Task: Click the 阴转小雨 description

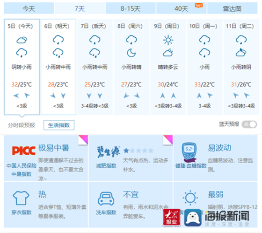Action: (22, 67)
